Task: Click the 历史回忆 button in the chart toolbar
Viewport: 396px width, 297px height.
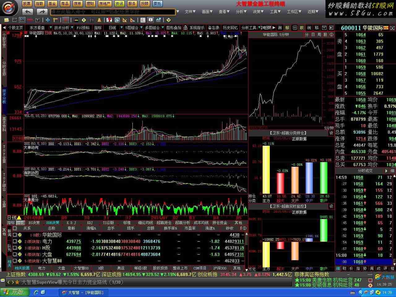Action: (x=230, y=28)
